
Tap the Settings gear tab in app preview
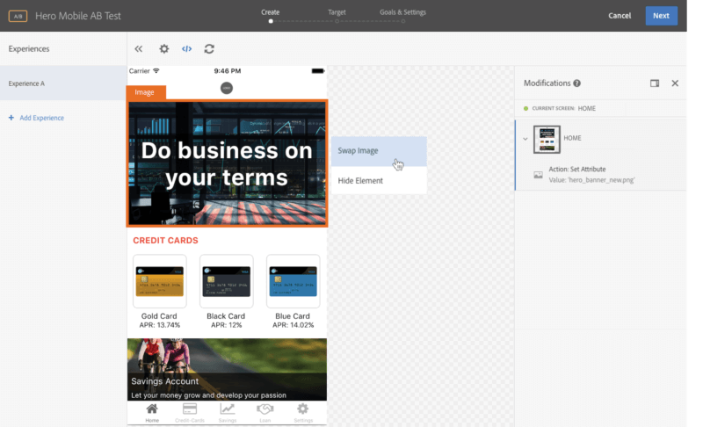pyautogui.click(x=303, y=413)
